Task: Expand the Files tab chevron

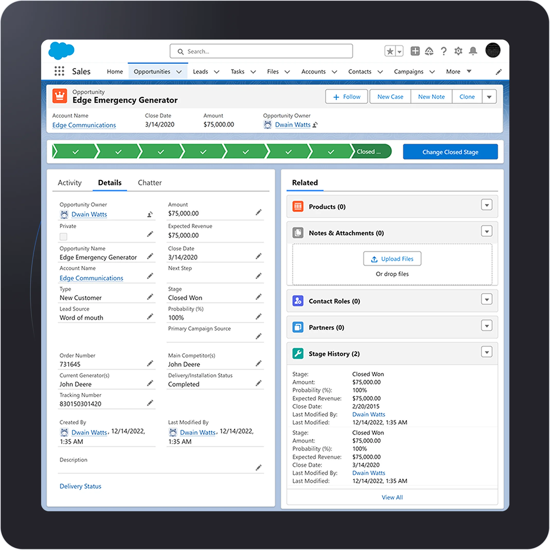Action: click(x=287, y=72)
